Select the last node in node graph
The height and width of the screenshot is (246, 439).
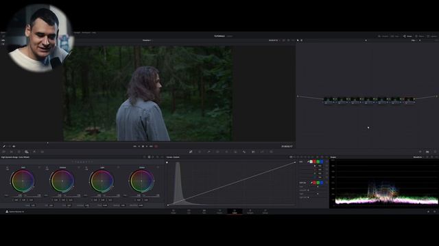[409, 100]
